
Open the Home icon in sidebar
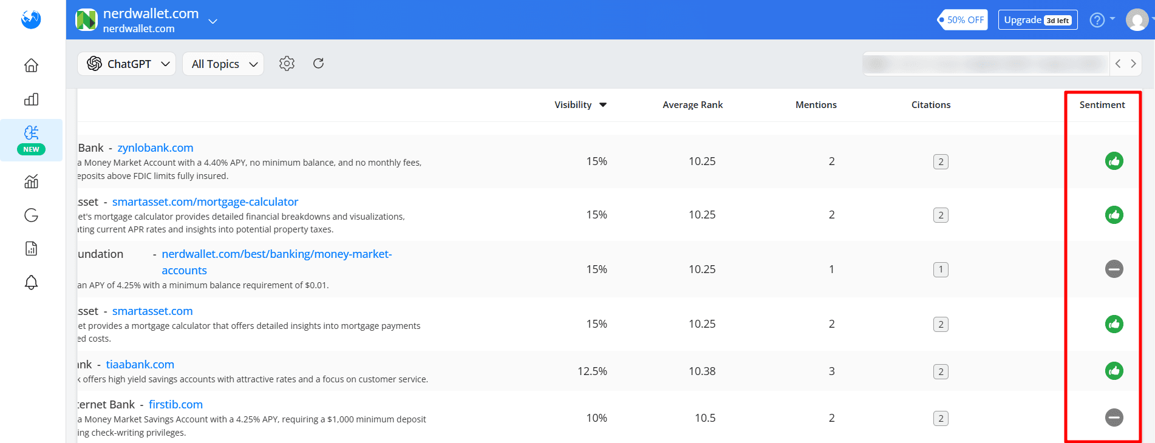click(x=31, y=66)
